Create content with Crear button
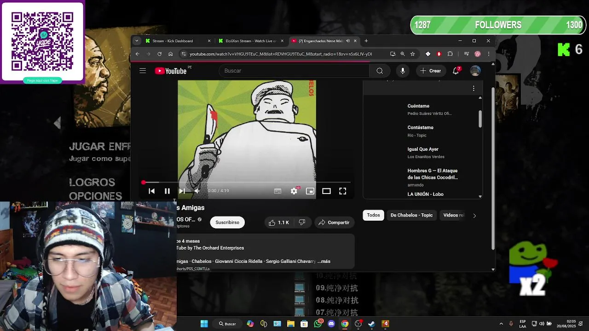Image resolution: width=589 pixels, height=331 pixels. click(x=430, y=71)
